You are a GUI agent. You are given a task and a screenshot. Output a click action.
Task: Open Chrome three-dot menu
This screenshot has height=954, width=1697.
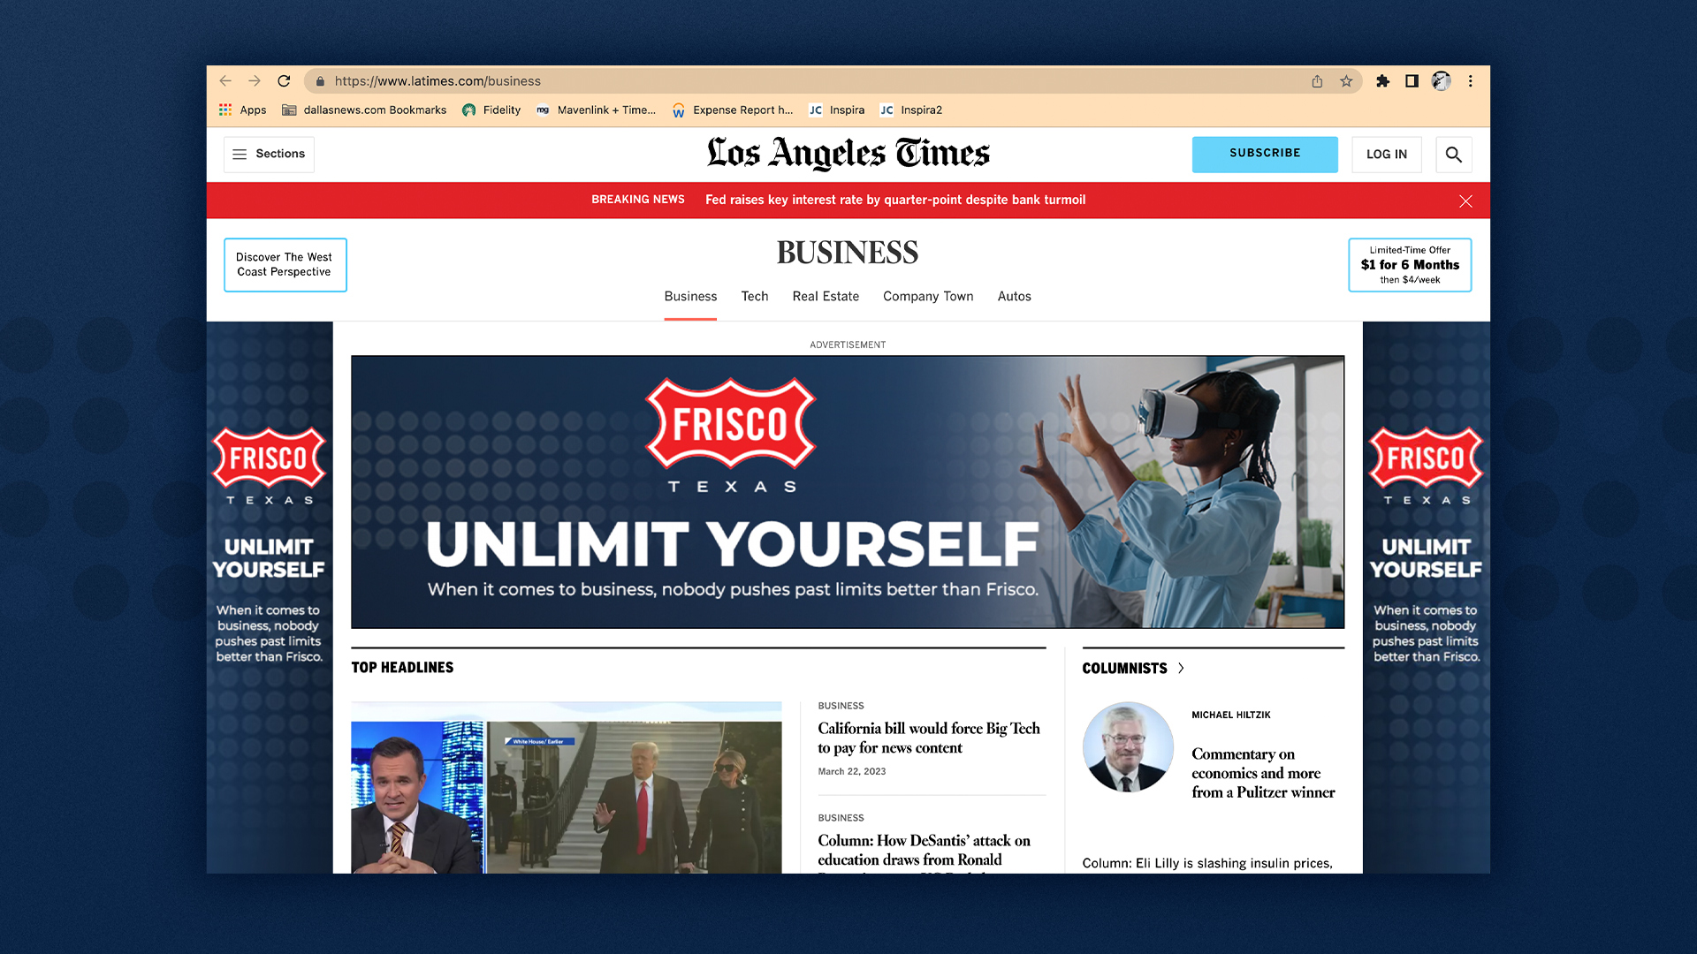tap(1471, 81)
